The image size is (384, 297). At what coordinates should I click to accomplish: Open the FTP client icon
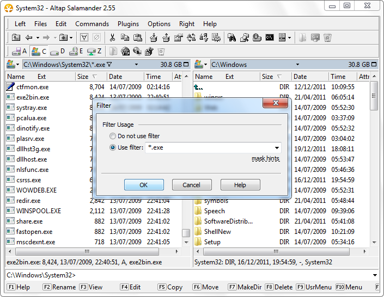tap(125, 51)
